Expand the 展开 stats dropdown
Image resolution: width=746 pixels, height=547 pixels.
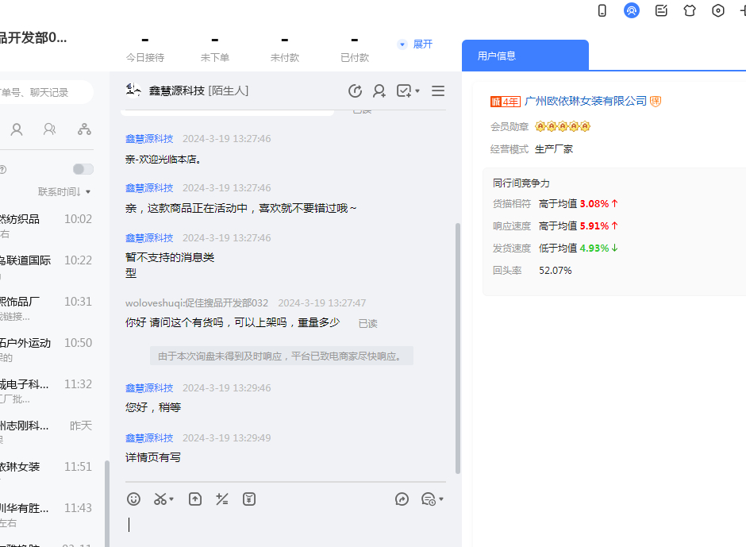coord(416,44)
